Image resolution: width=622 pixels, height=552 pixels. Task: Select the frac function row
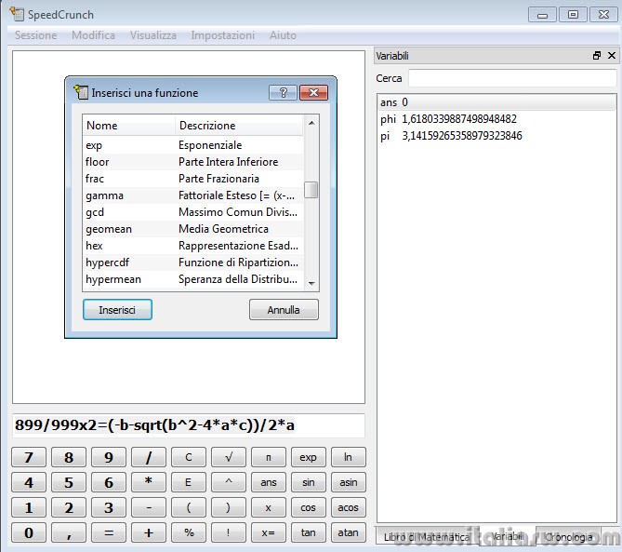coord(192,179)
